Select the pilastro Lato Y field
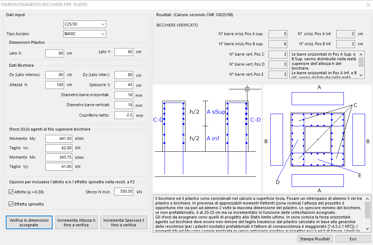Image resolution: width=373 pixels, height=245 pixels. [x=124, y=52]
